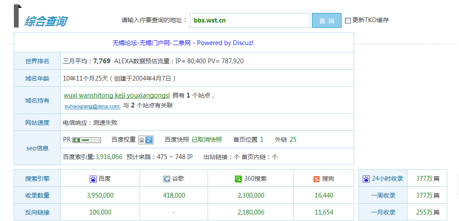459x221 pixels.
Task: Open the 无锡论坛 site title link
Action: tap(183, 43)
